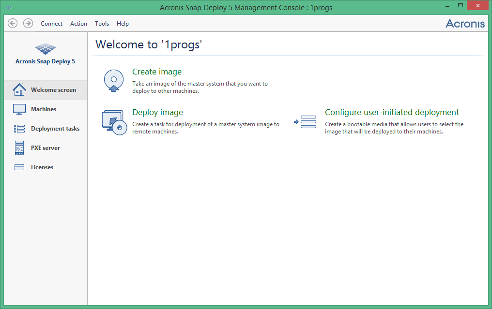Go to the Machines view
492x309 pixels.
click(x=46, y=109)
